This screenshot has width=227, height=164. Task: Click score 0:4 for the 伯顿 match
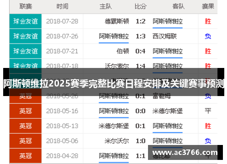(x=141, y=51)
